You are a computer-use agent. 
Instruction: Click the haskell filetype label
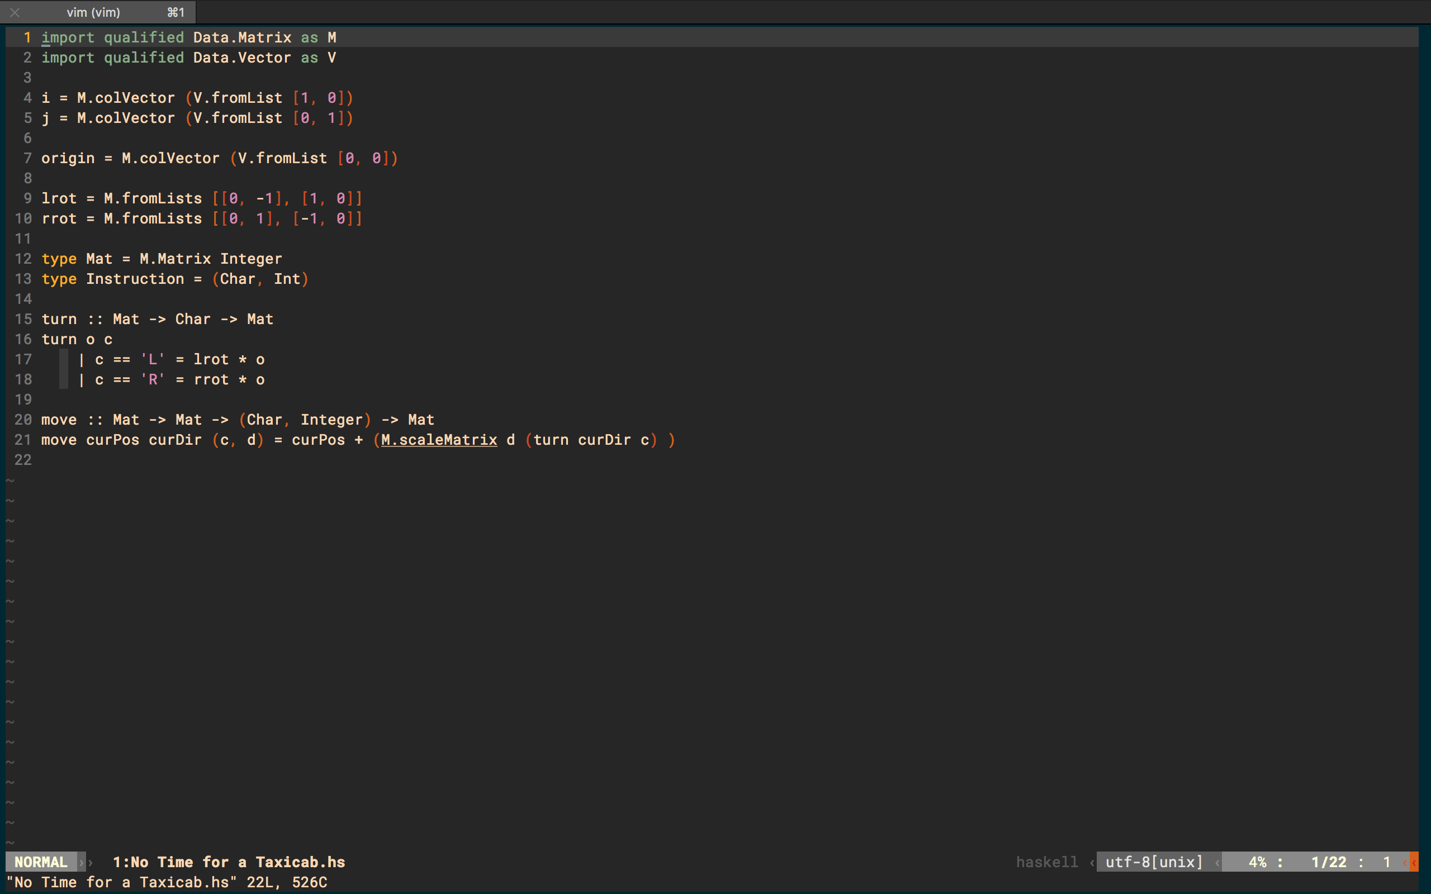tap(1046, 862)
